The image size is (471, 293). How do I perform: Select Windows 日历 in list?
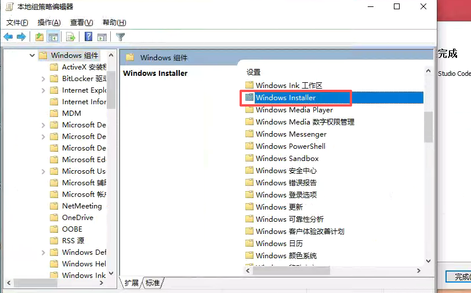coord(280,244)
